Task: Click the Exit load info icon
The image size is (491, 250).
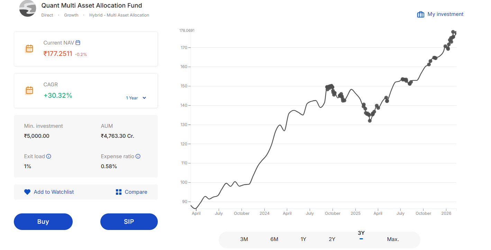Action: 49,156
